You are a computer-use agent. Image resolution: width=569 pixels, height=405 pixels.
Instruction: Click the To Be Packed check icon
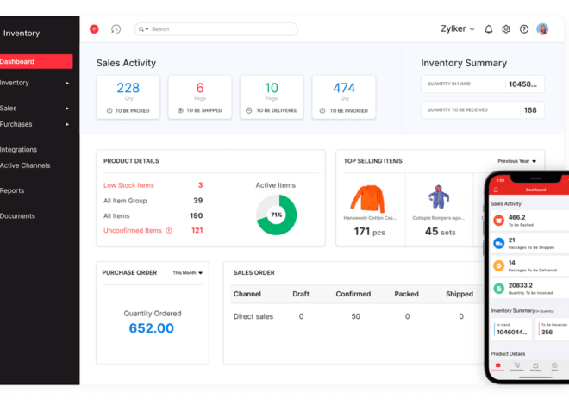click(109, 110)
